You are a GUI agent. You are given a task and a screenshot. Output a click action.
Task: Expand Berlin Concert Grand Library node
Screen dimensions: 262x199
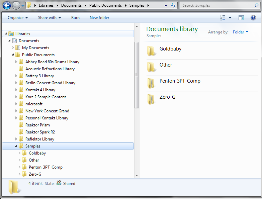point(16,83)
